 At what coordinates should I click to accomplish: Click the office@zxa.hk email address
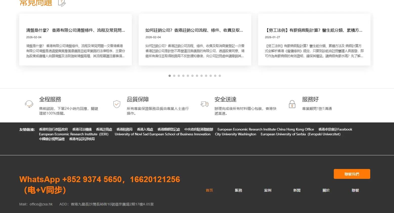(x=41, y=204)
